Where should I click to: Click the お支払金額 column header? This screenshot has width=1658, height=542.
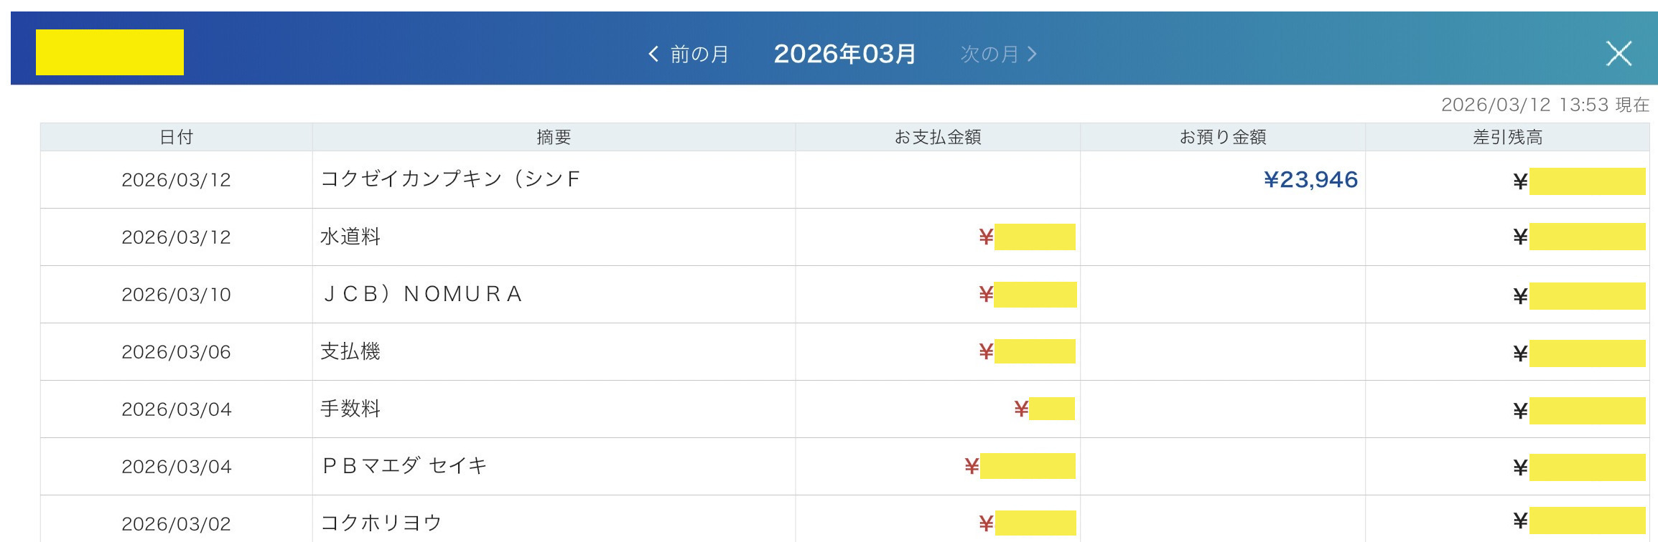coord(937,137)
